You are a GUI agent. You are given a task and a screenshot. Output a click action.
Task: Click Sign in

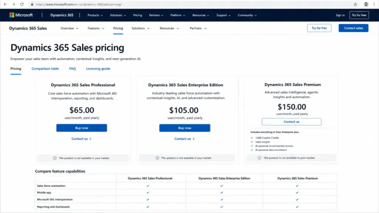340,15
